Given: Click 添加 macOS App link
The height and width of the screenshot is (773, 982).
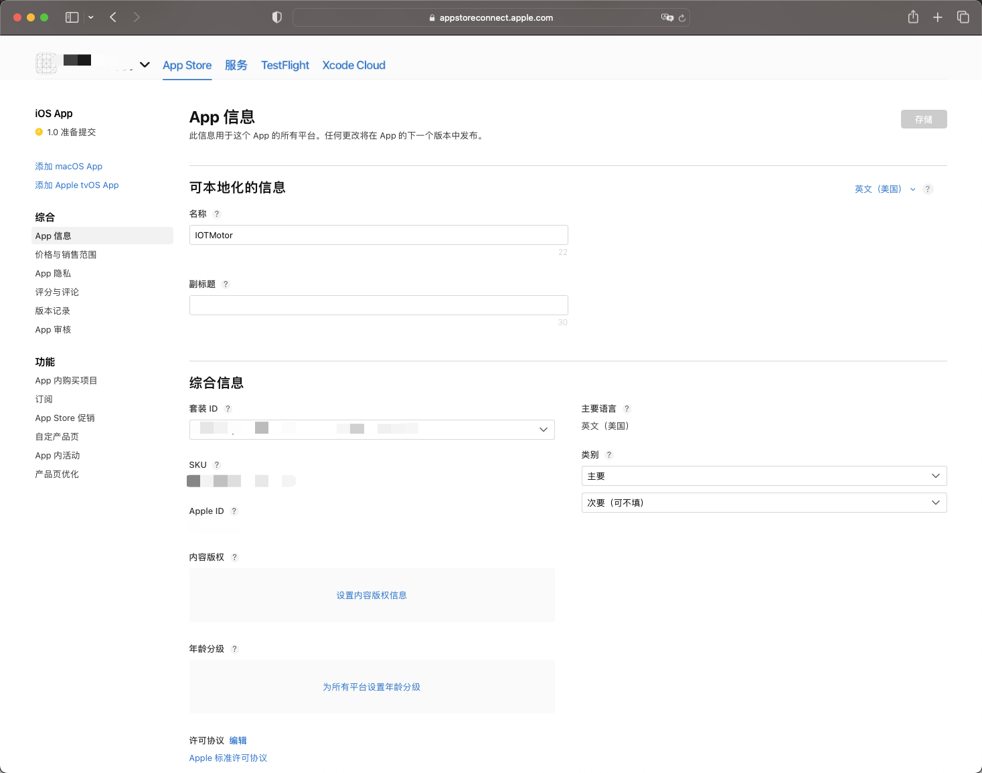Looking at the screenshot, I should (69, 167).
